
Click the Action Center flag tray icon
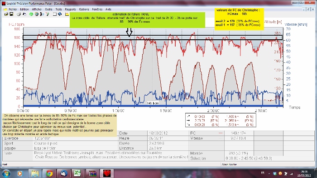tap(286, 173)
